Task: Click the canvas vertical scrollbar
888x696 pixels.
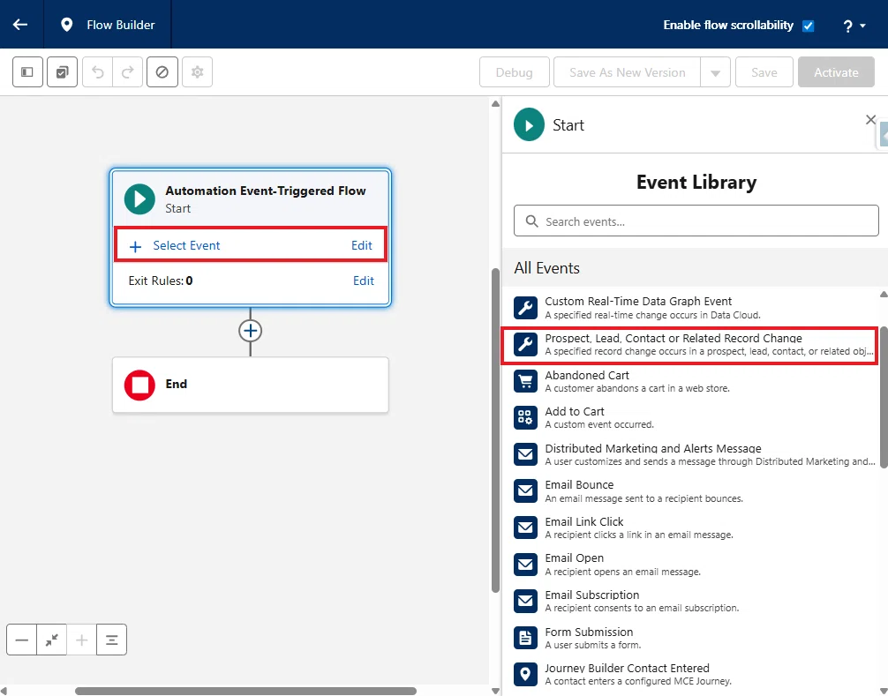Action: [x=495, y=430]
